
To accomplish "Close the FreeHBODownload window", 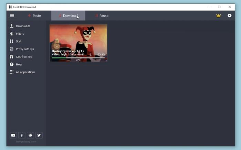I will [230, 7].
